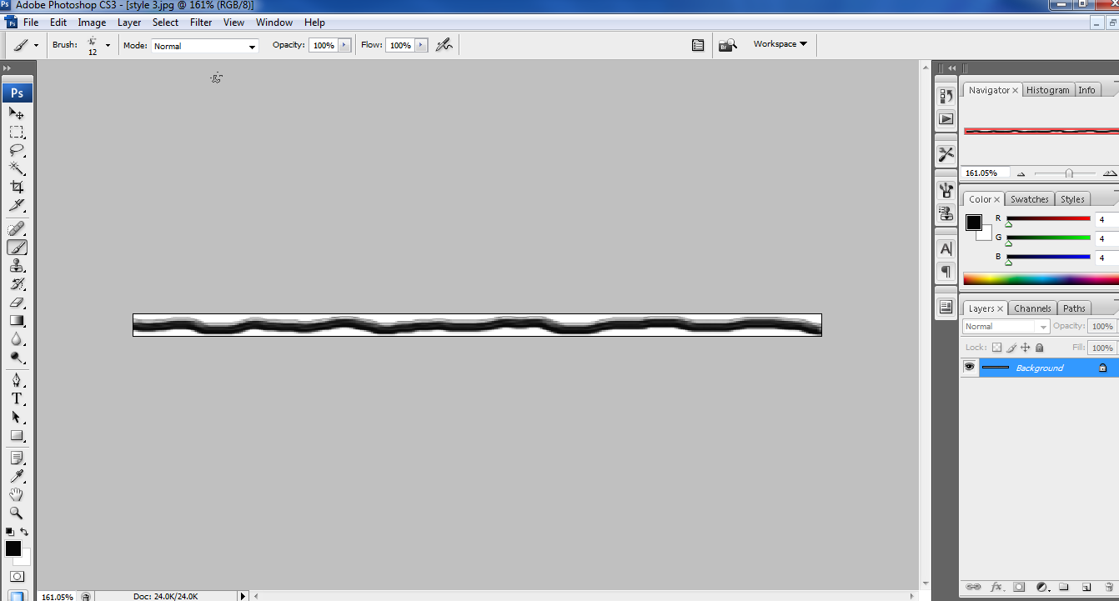This screenshot has height=601, width=1119.
Task: Open the Filter menu
Action: [200, 23]
